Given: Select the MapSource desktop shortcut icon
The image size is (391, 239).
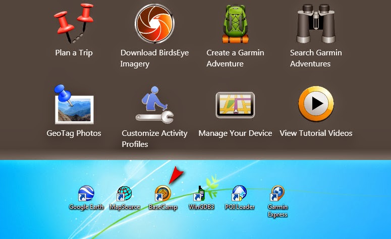Looking at the screenshot, I should point(124,193).
